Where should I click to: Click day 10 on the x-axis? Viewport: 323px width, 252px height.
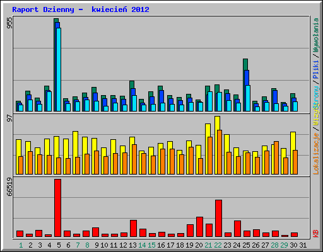click(x=104, y=245)
